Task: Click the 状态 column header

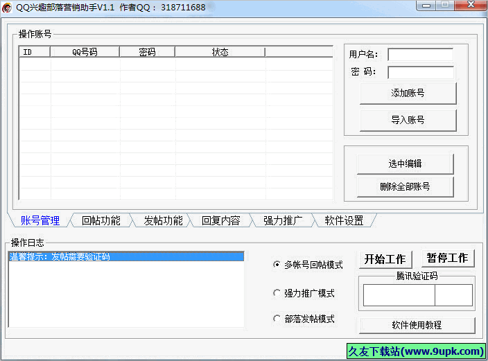Action: 220,52
